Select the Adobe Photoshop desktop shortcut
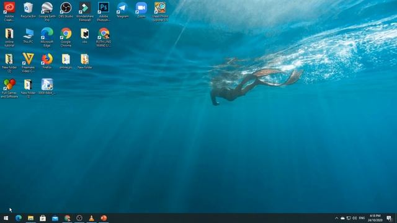 pyautogui.click(x=104, y=11)
